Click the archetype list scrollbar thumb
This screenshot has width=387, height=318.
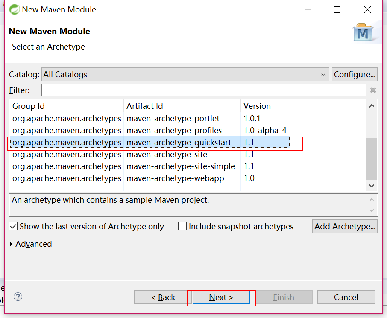pyautogui.click(x=372, y=159)
